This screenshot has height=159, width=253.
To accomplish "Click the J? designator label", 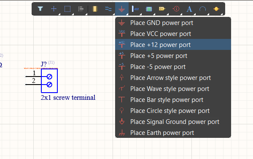I will [43, 64].
